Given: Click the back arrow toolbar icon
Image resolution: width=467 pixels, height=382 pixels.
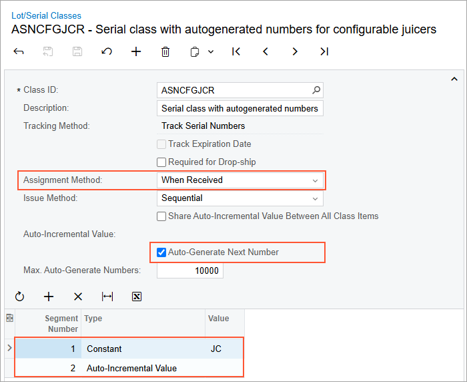Looking at the screenshot, I should 19,51.
